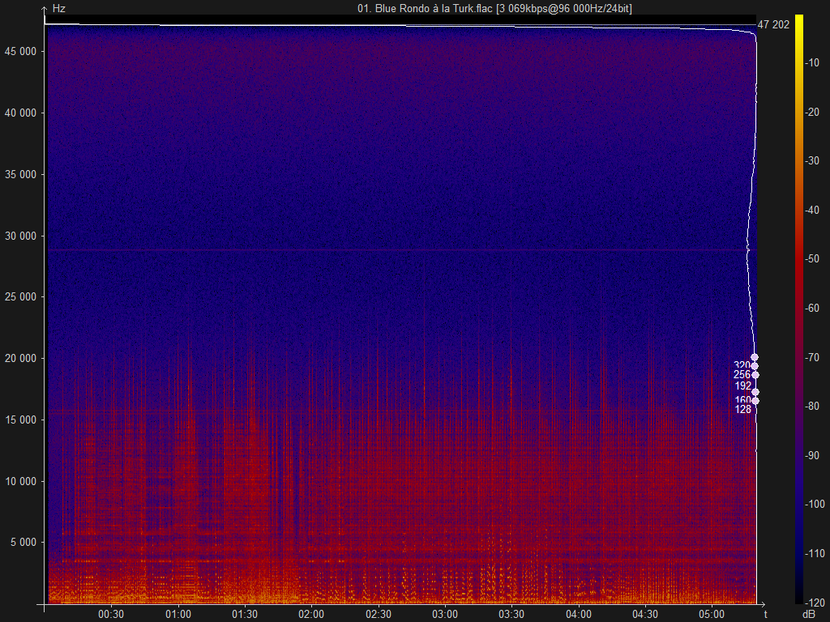This screenshot has height=622, width=830.
Task: Click the -60 value on the dB scale
Action: (812, 308)
